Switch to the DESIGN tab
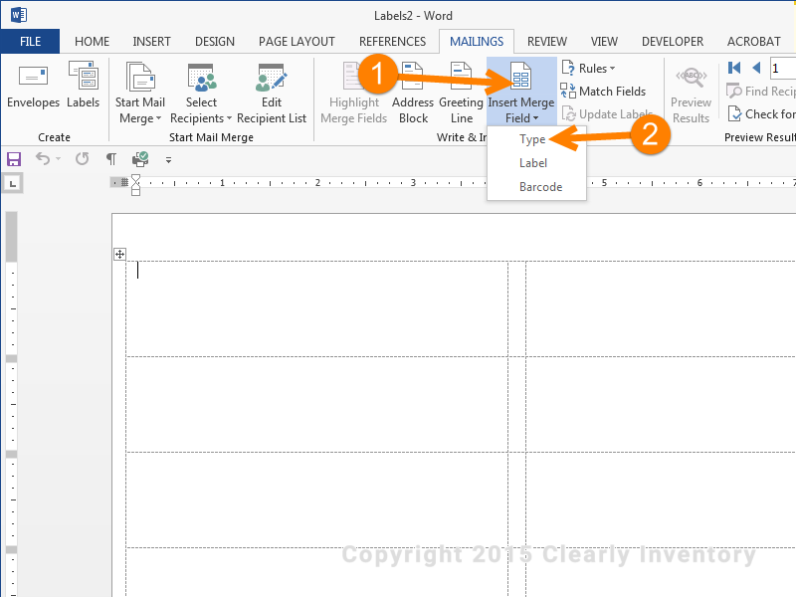The image size is (796, 597). pyautogui.click(x=215, y=41)
